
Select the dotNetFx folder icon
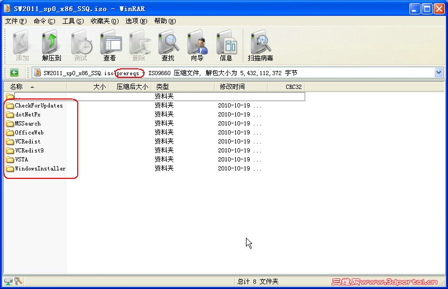(x=10, y=115)
